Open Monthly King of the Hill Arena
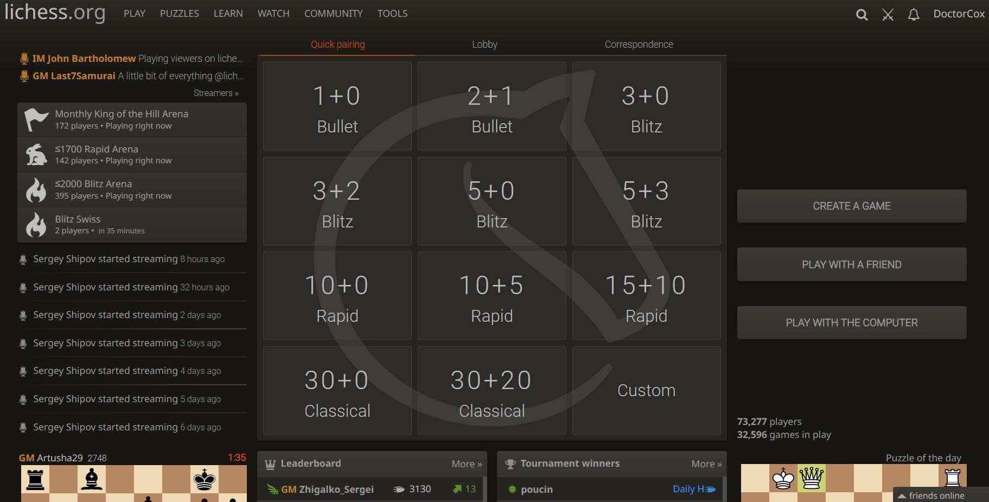This screenshot has width=989, height=502. coord(132,120)
